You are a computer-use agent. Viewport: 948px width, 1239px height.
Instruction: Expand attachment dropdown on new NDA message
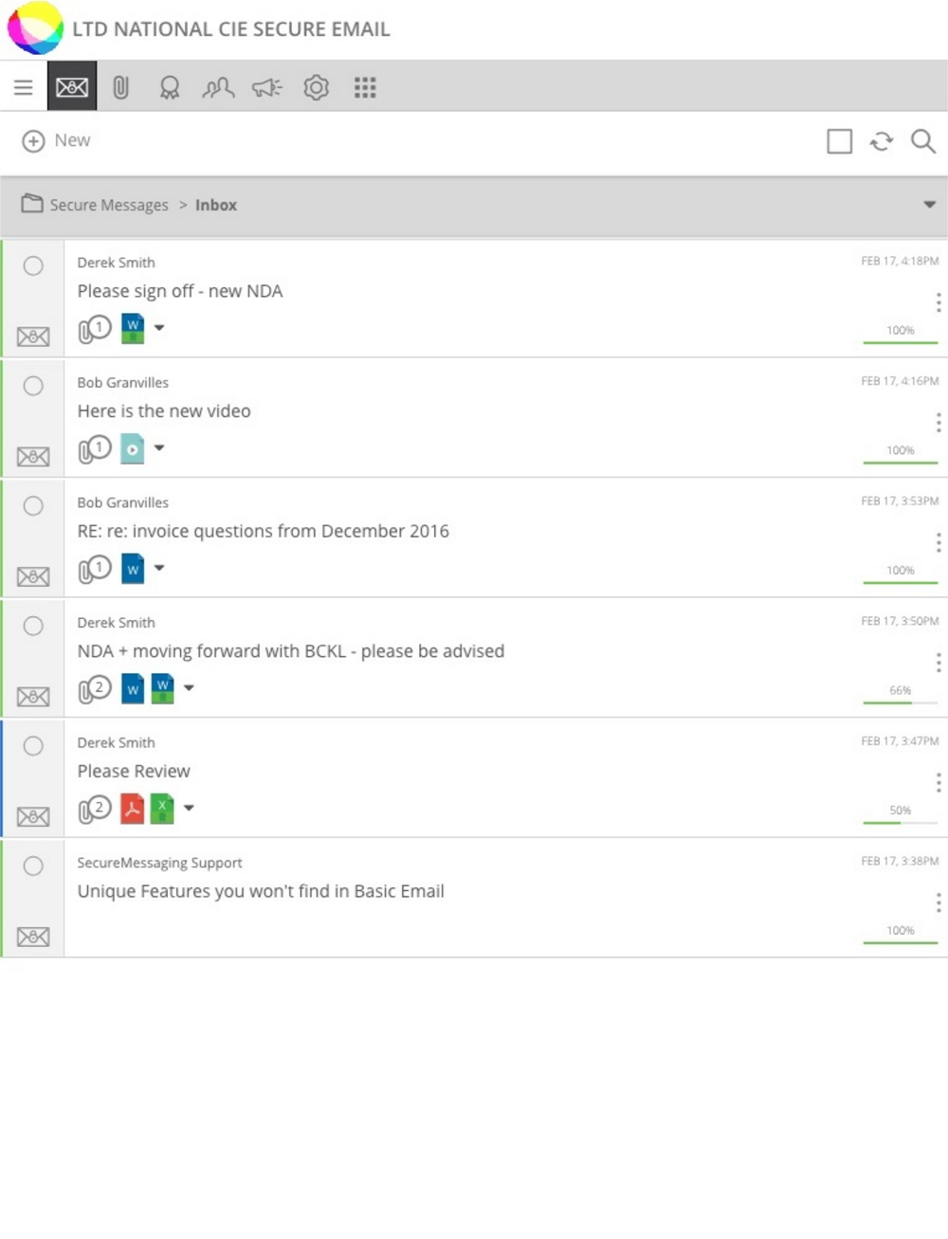[159, 328]
